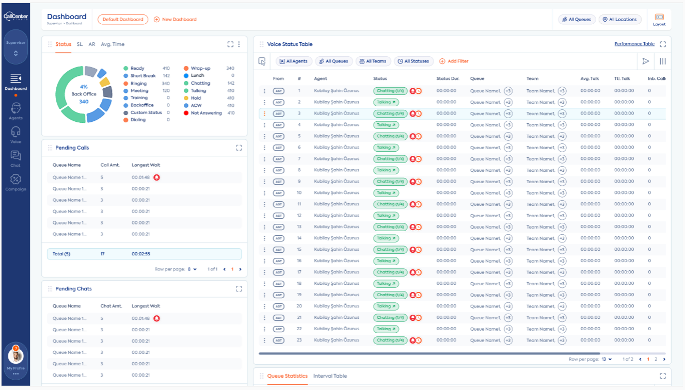The image size is (685, 390).
Task: Switch to the Interval Table tab
Action: pyautogui.click(x=330, y=376)
